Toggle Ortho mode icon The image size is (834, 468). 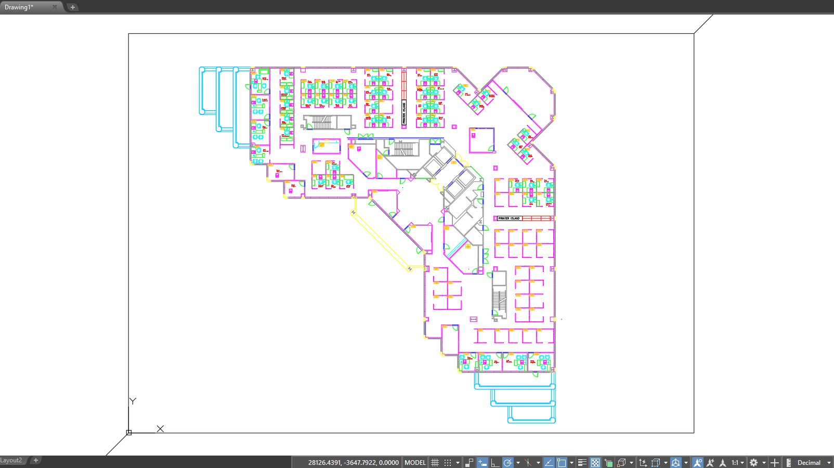[x=495, y=462]
